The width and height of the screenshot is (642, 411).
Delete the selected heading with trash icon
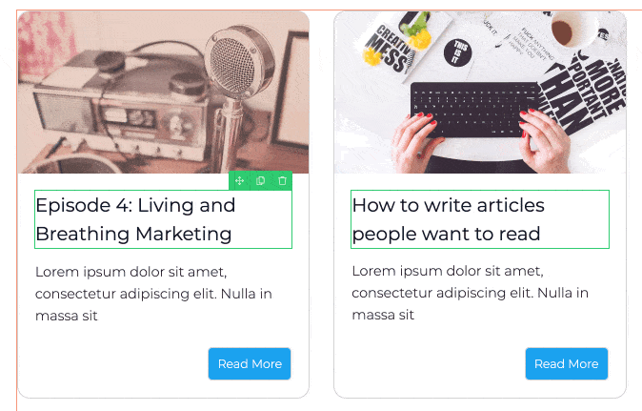[x=282, y=181]
